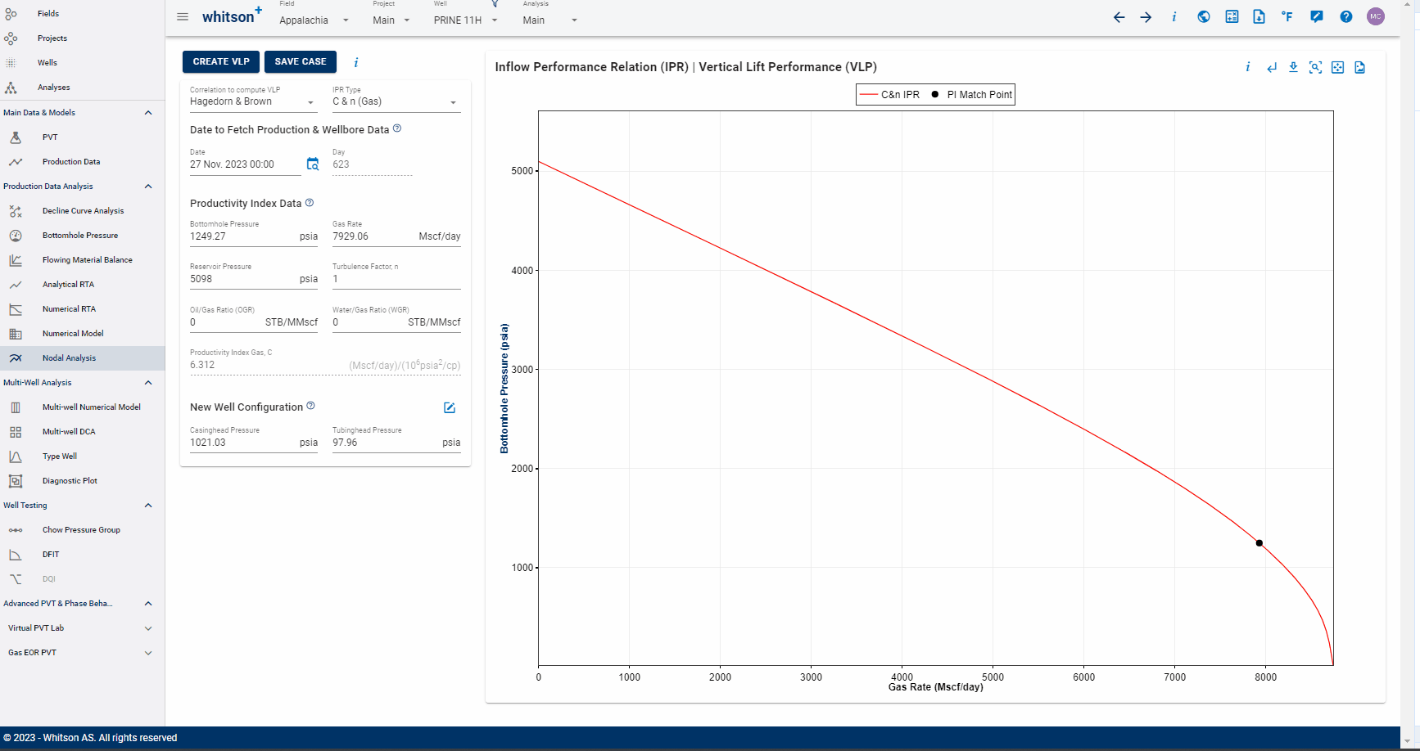This screenshot has height=751, width=1420.
Task: Open the VLP correlation dropdown Hagedorn & Brown
Action: 252,101
